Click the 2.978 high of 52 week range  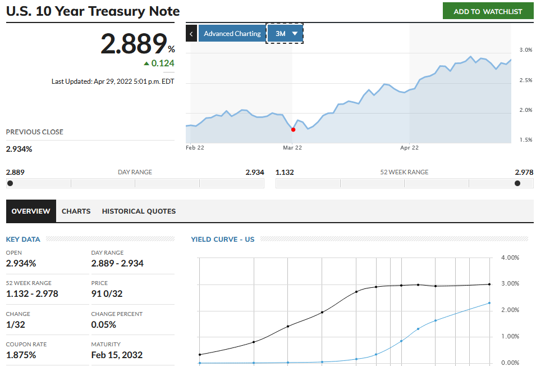click(524, 172)
